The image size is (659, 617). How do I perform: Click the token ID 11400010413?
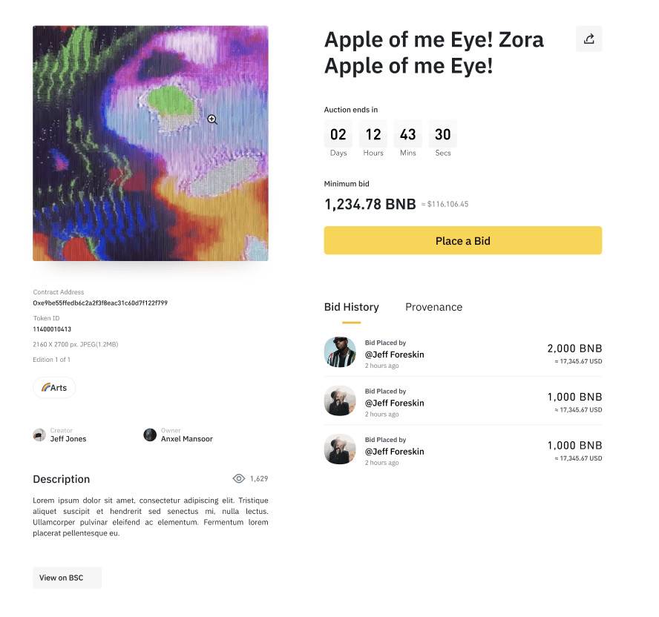(x=52, y=329)
